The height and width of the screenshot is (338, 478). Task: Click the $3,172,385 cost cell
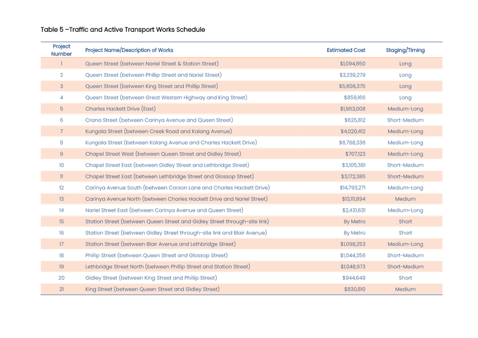coord(352,177)
